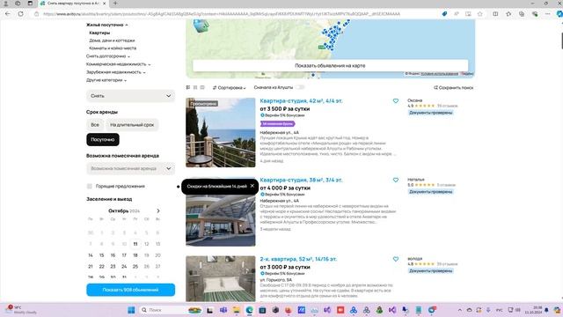
Task: Open Microsoft Edge from the taskbar
Action: click(249, 310)
